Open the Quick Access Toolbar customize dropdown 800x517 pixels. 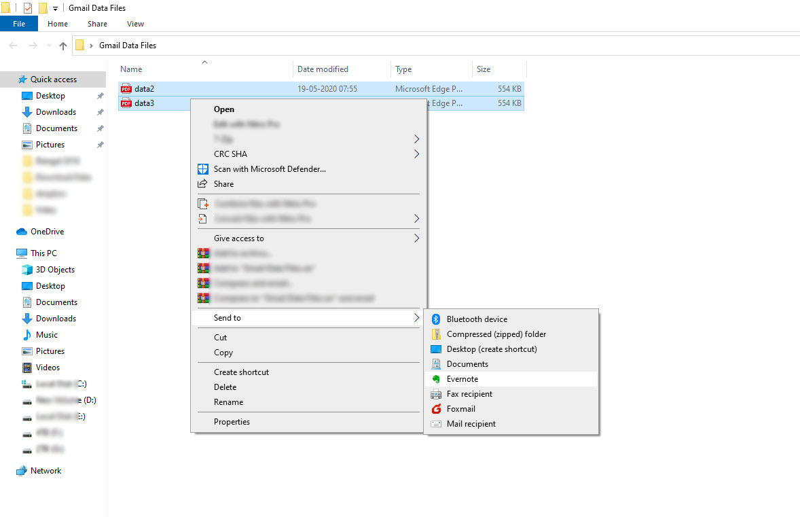click(x=55, y=9)
